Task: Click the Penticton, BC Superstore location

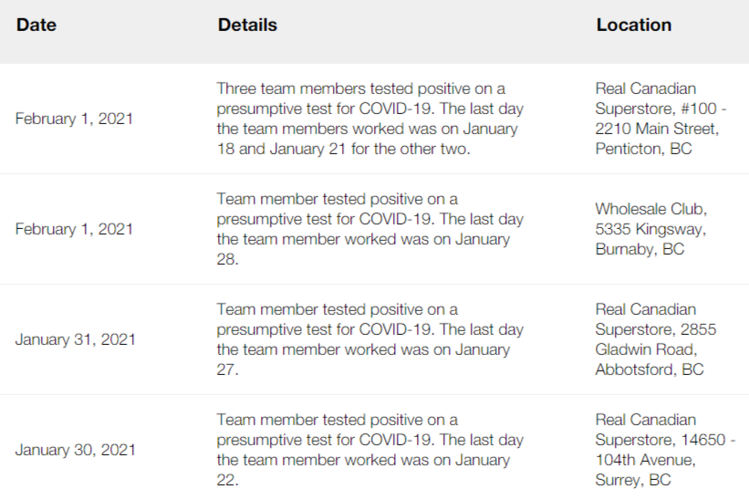Action: 661,119
